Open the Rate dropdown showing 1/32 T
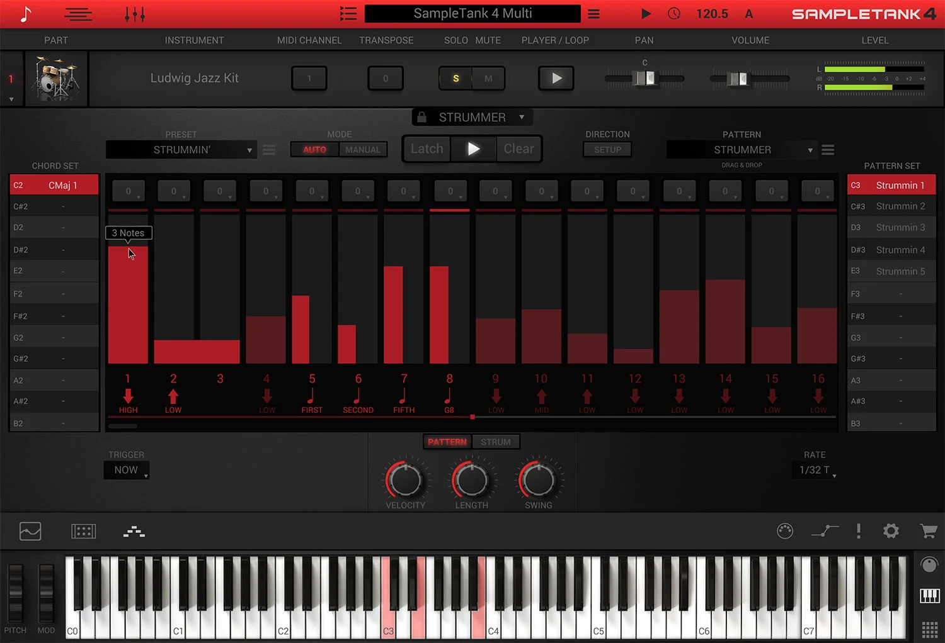Screen dimensions: 945x643 coord(814,469)
